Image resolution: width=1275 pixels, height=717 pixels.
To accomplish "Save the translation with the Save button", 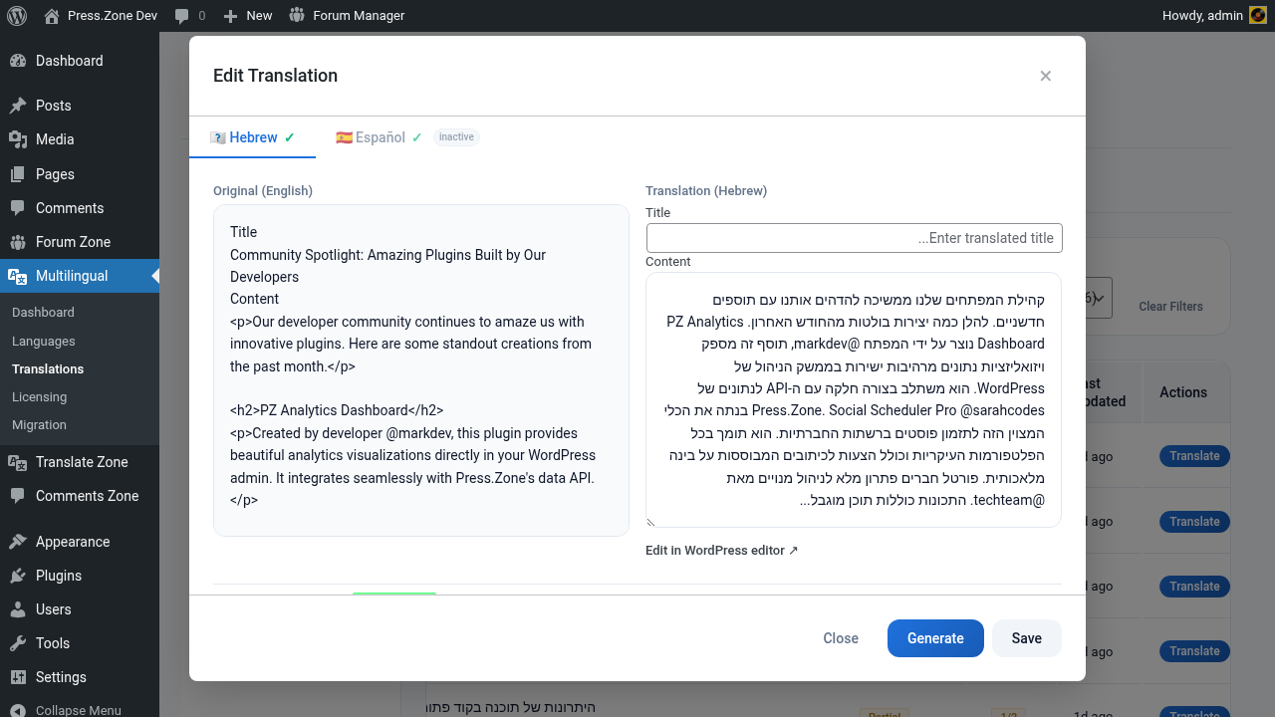I will point(1027,638).
